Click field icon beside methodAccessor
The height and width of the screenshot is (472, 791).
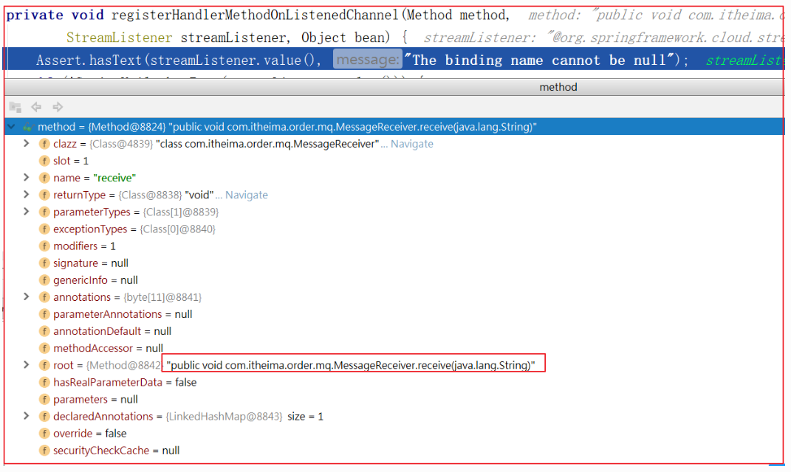44,348
